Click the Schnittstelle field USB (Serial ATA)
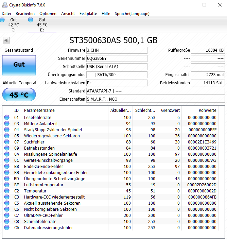Viewport: 227px width, 239px height. 117,67
